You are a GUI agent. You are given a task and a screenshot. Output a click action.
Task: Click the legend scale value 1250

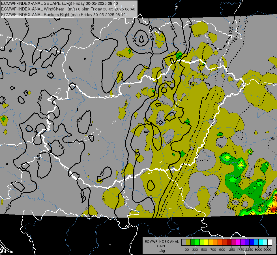tap(231, 250)
